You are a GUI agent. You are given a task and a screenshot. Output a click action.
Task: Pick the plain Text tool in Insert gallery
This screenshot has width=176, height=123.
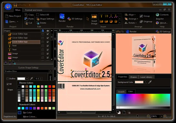tap(101, 16)
